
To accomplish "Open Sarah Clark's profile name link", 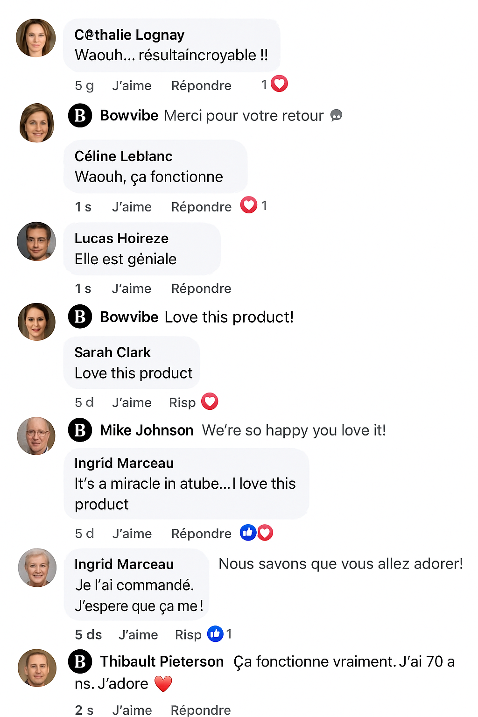I will [x=112, y=352].
